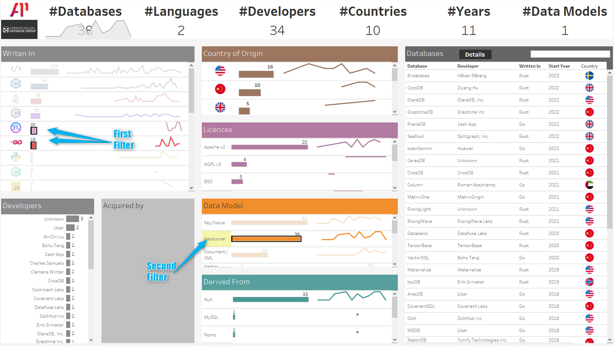Click the Norway flag in the toyDB row
The width and height of the screenshot is (614, 346).
point(589,282)
